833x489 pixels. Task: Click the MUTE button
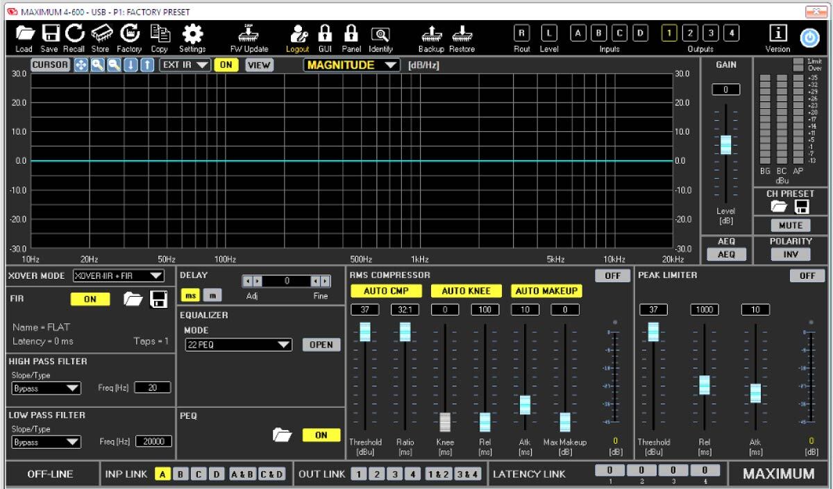pos(790,225)
